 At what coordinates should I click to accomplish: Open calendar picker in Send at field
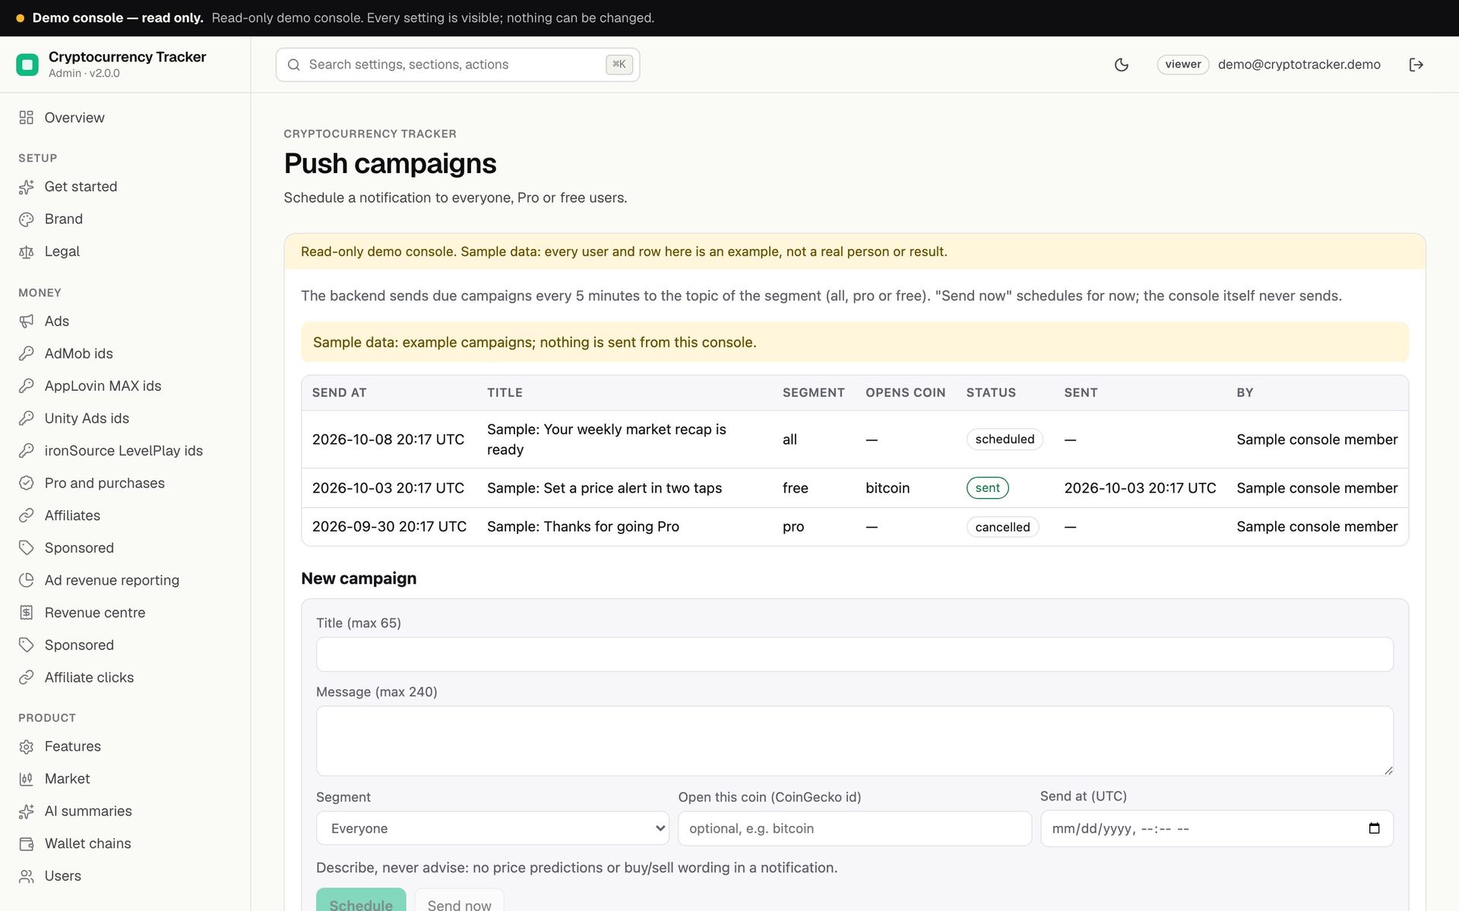point(1374,828)
